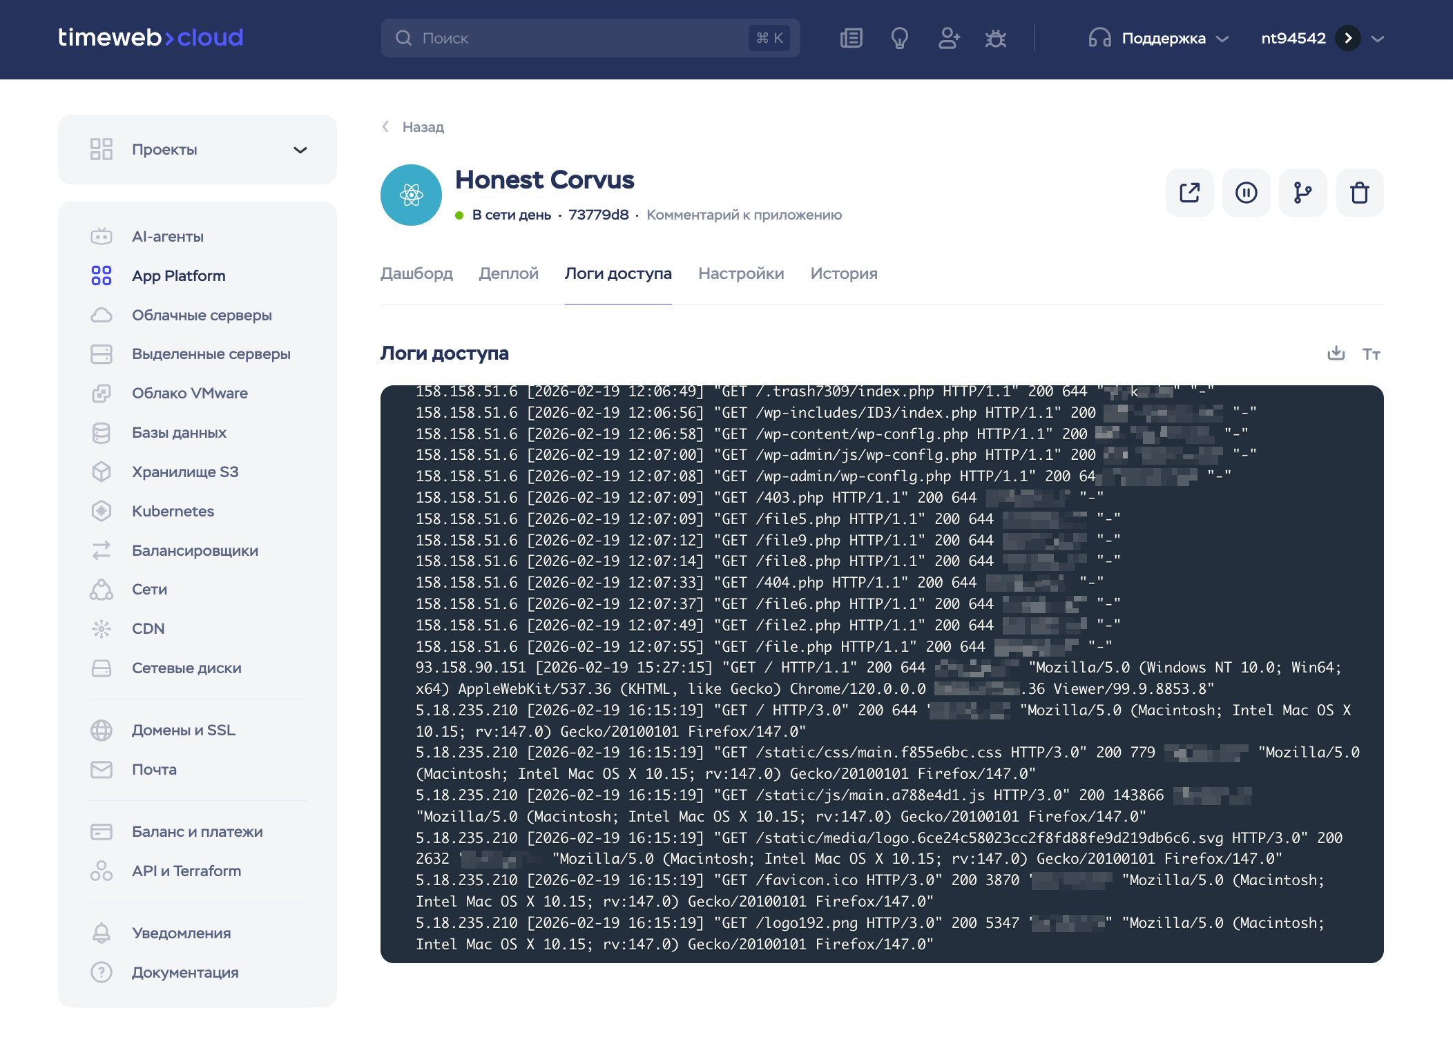
Task: Open the Настройки tab
Action: coord(740,273)
